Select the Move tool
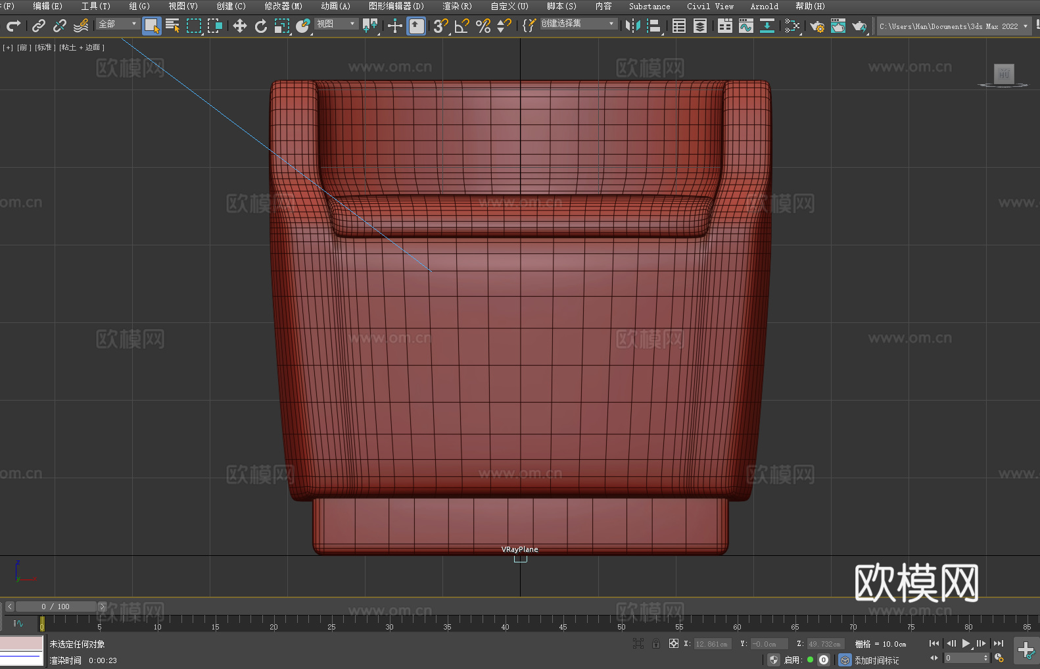 coord(240,26)
